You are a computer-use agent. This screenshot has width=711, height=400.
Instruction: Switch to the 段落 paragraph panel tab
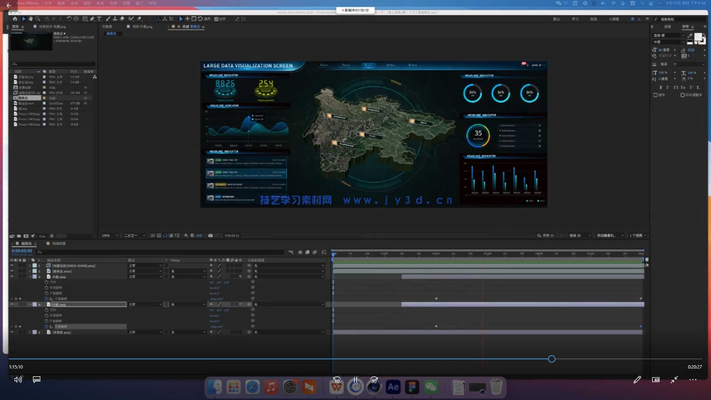667,27
